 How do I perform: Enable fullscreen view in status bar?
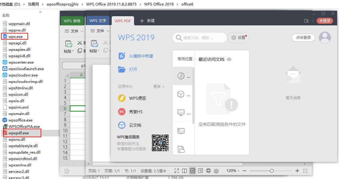[x=177, y=171]
